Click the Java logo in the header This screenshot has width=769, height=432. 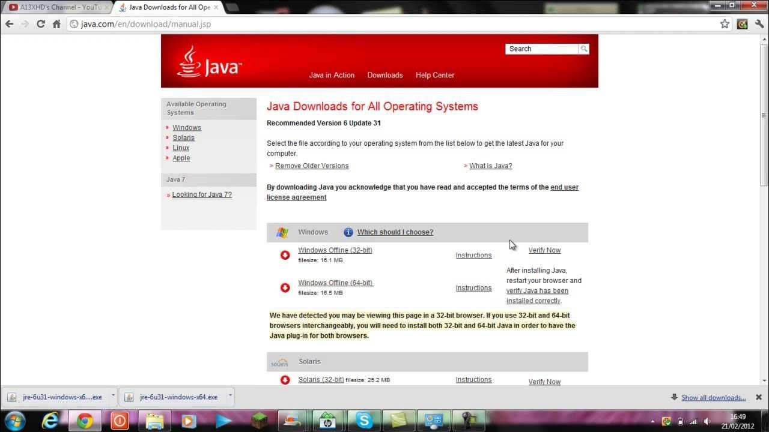(209, 62)
